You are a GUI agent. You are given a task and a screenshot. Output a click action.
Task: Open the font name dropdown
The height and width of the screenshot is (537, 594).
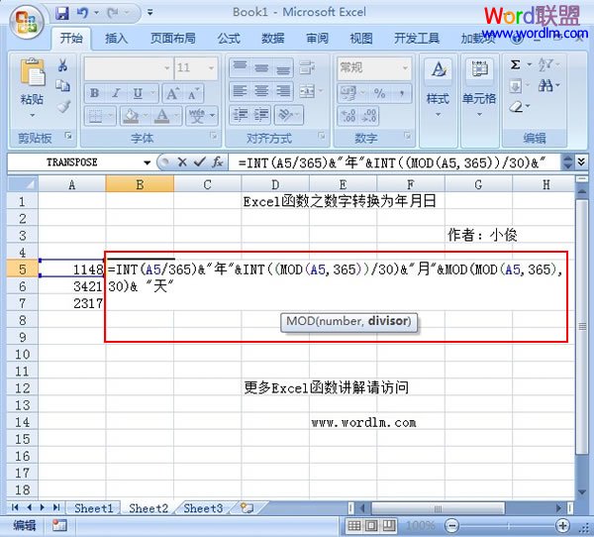166,68
